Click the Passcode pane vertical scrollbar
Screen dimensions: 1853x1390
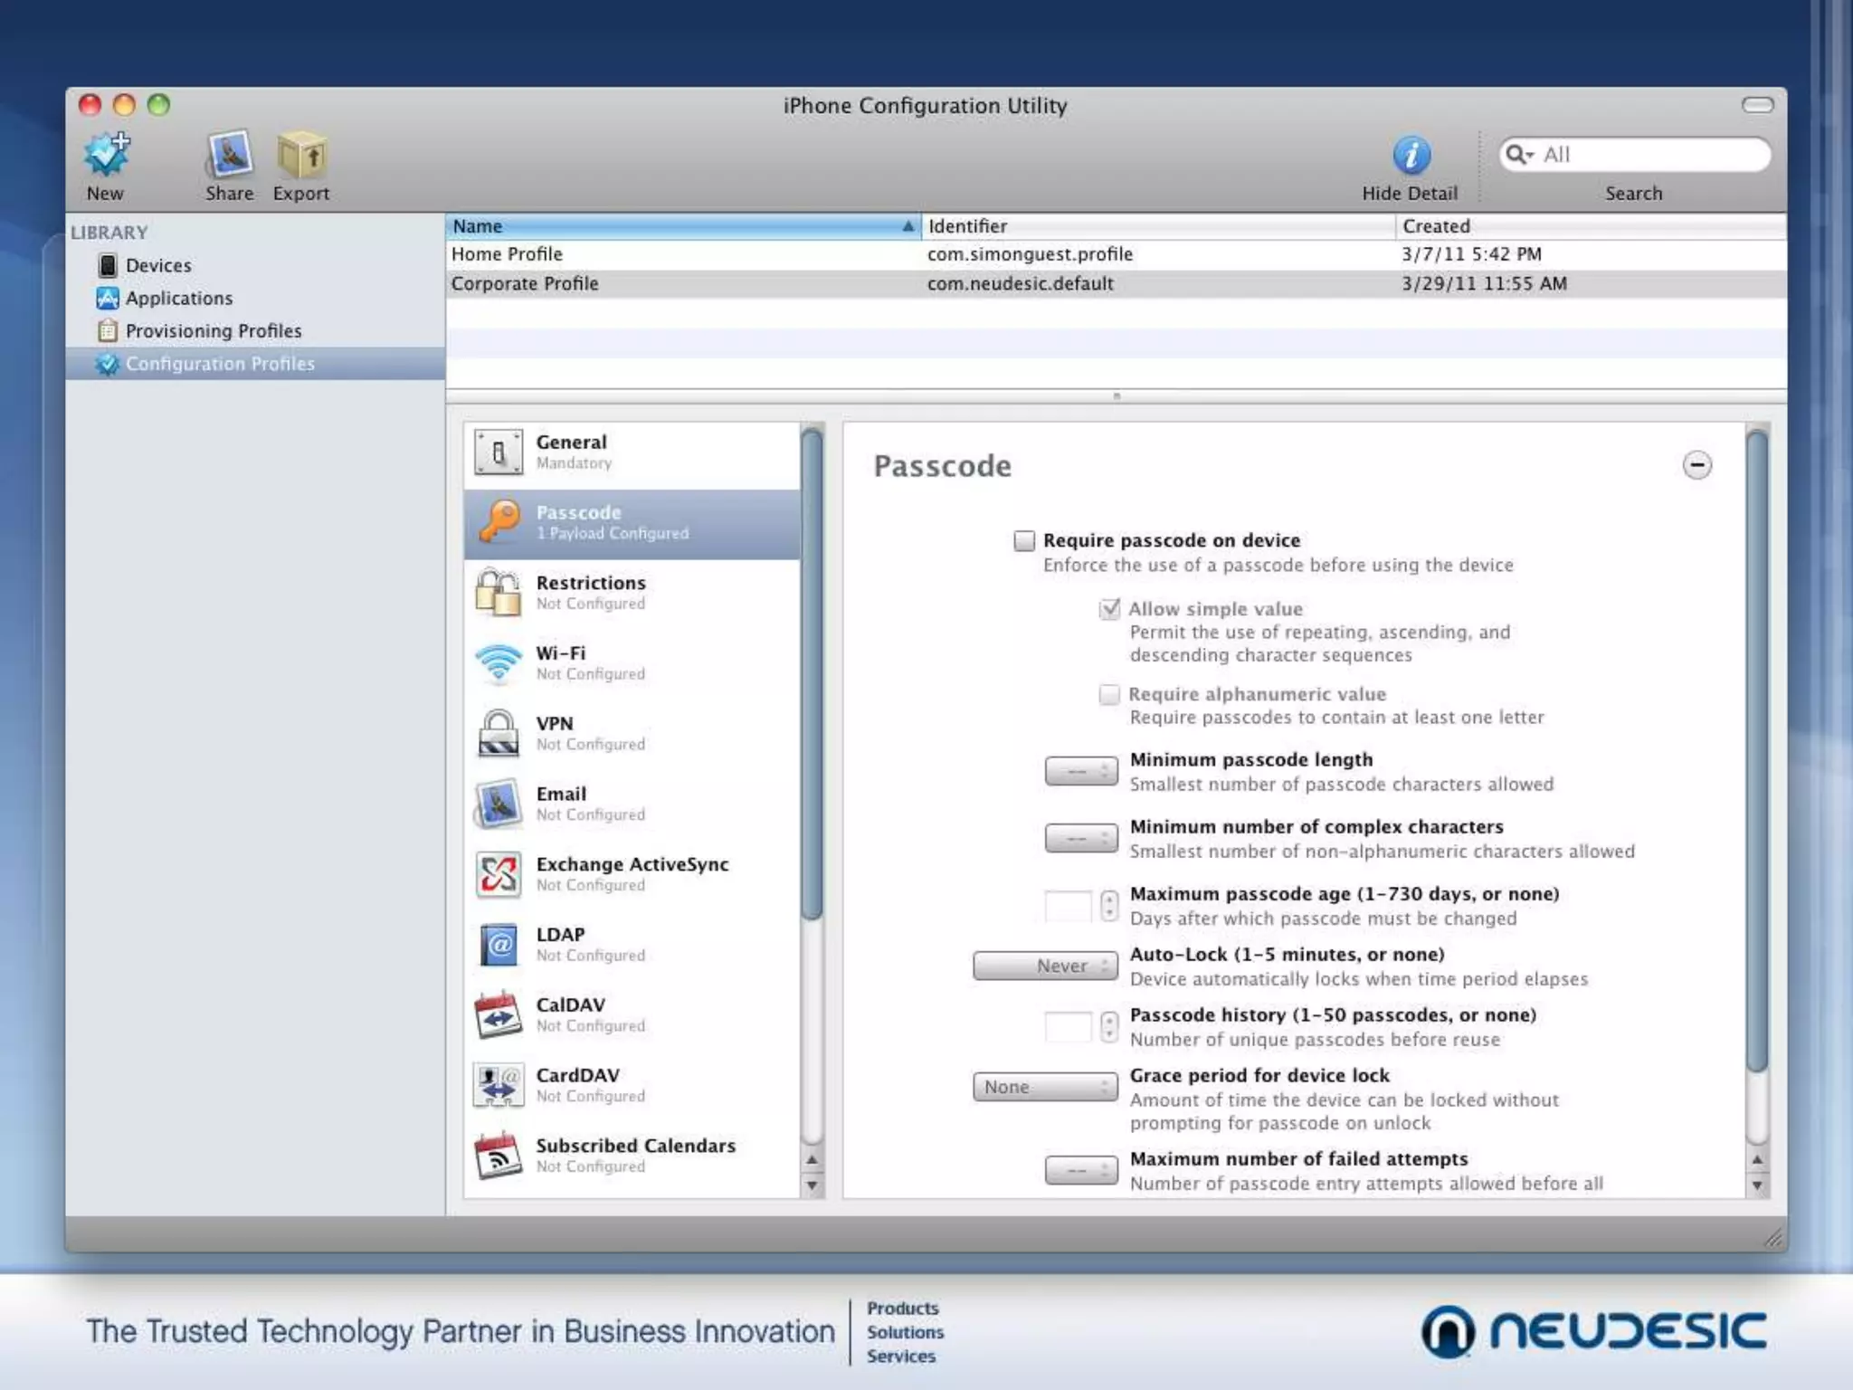point(1756,751)
